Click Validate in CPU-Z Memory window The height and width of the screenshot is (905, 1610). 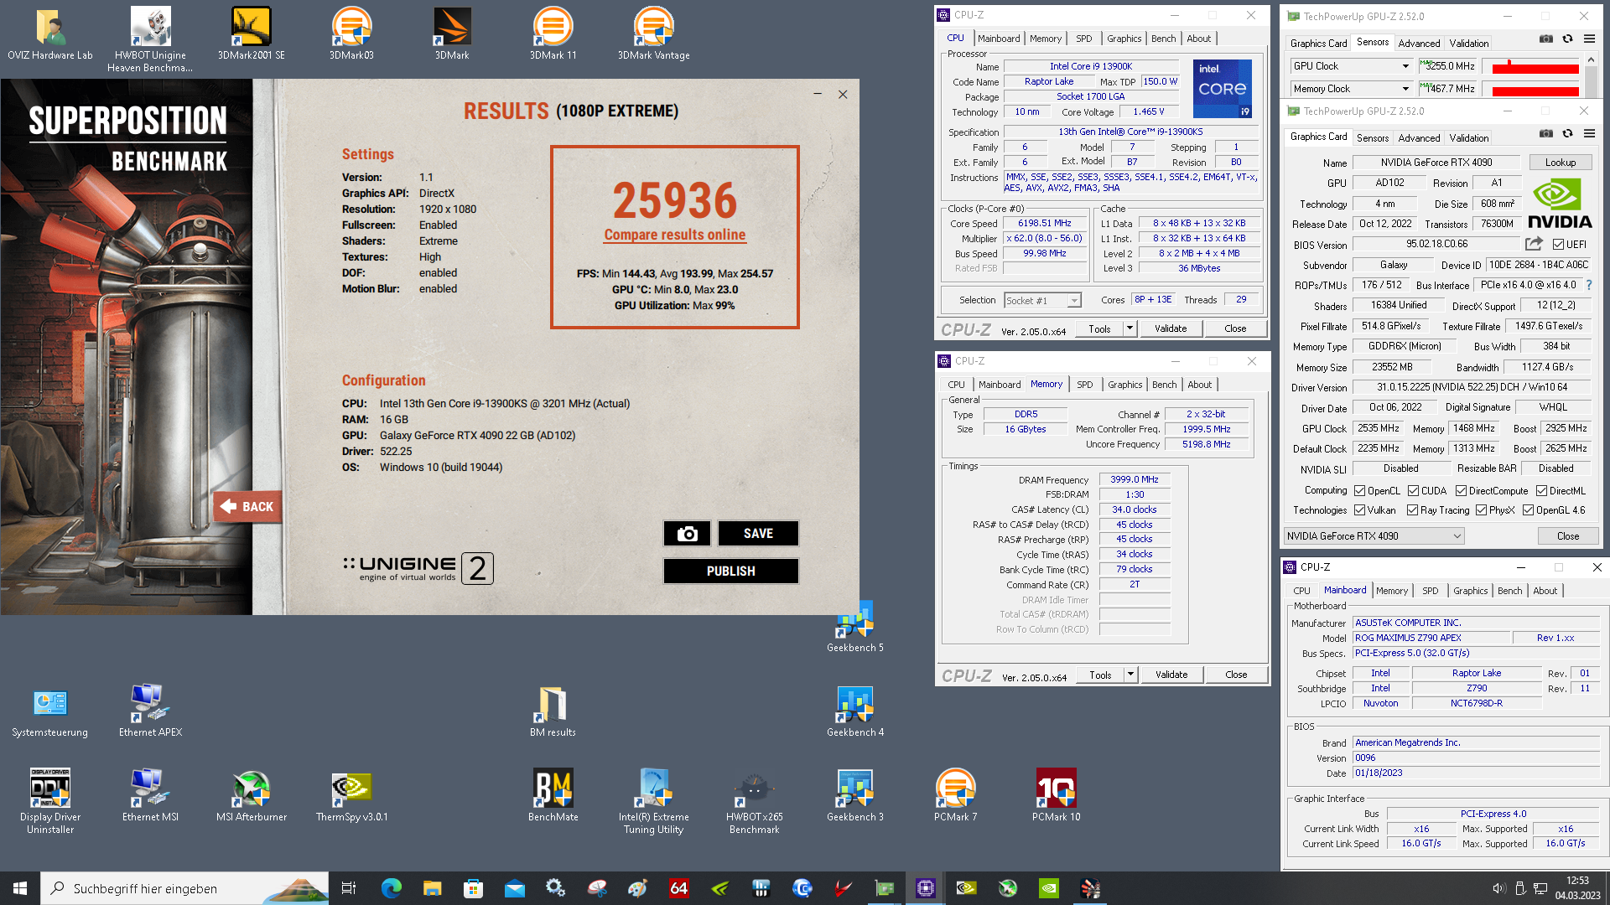tap(1171, 675)
